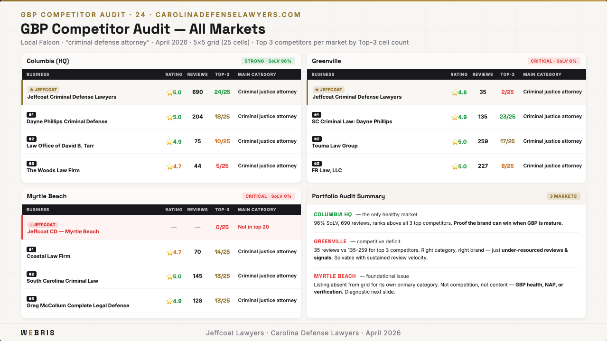Viewport: 607px width, 341px height.
Task: Click the #1 rank badge above Coastal Law Firm
Action: [31, 249]
